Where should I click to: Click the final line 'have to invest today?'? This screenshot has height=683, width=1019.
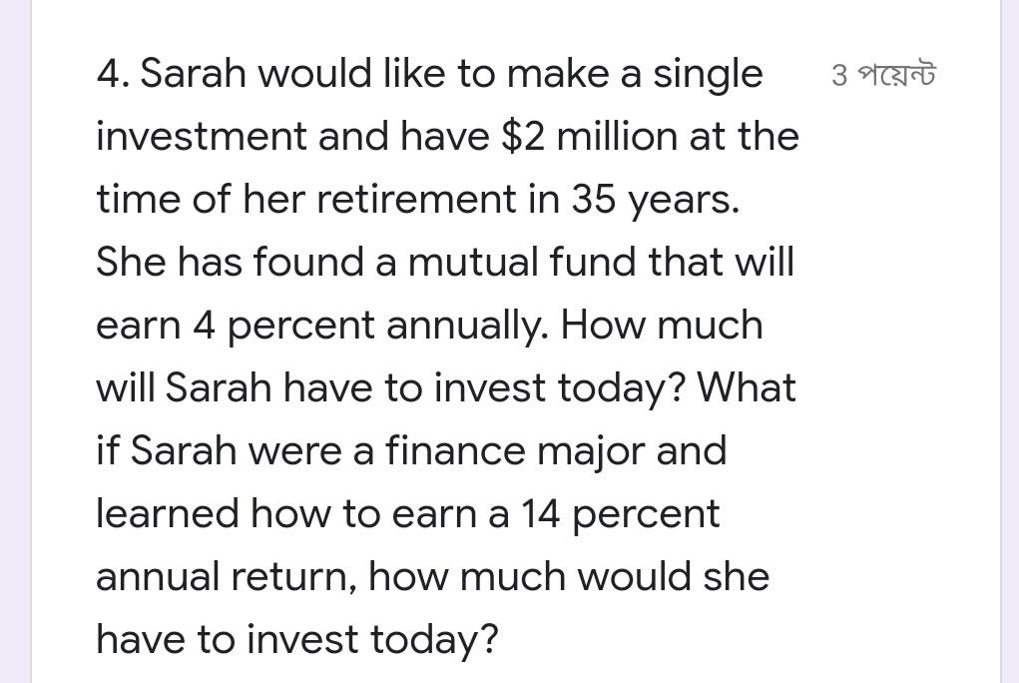click(297, 639)
